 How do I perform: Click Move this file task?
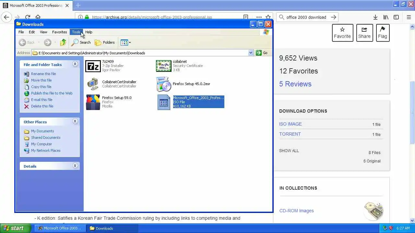tap(41, 80)
